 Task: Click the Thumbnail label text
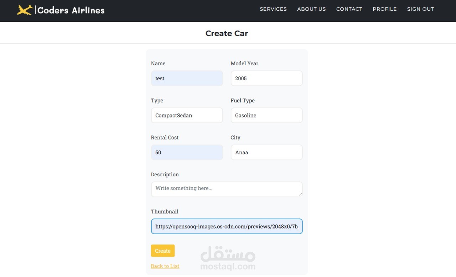pos(165,212)
